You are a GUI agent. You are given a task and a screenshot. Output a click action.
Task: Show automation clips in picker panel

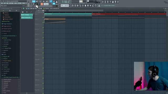pyautogui.click(x=31, y=12)
